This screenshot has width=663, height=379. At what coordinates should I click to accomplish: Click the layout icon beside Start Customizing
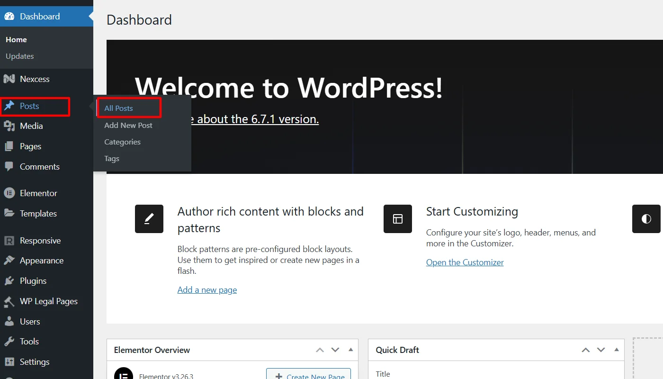[398, 219]
